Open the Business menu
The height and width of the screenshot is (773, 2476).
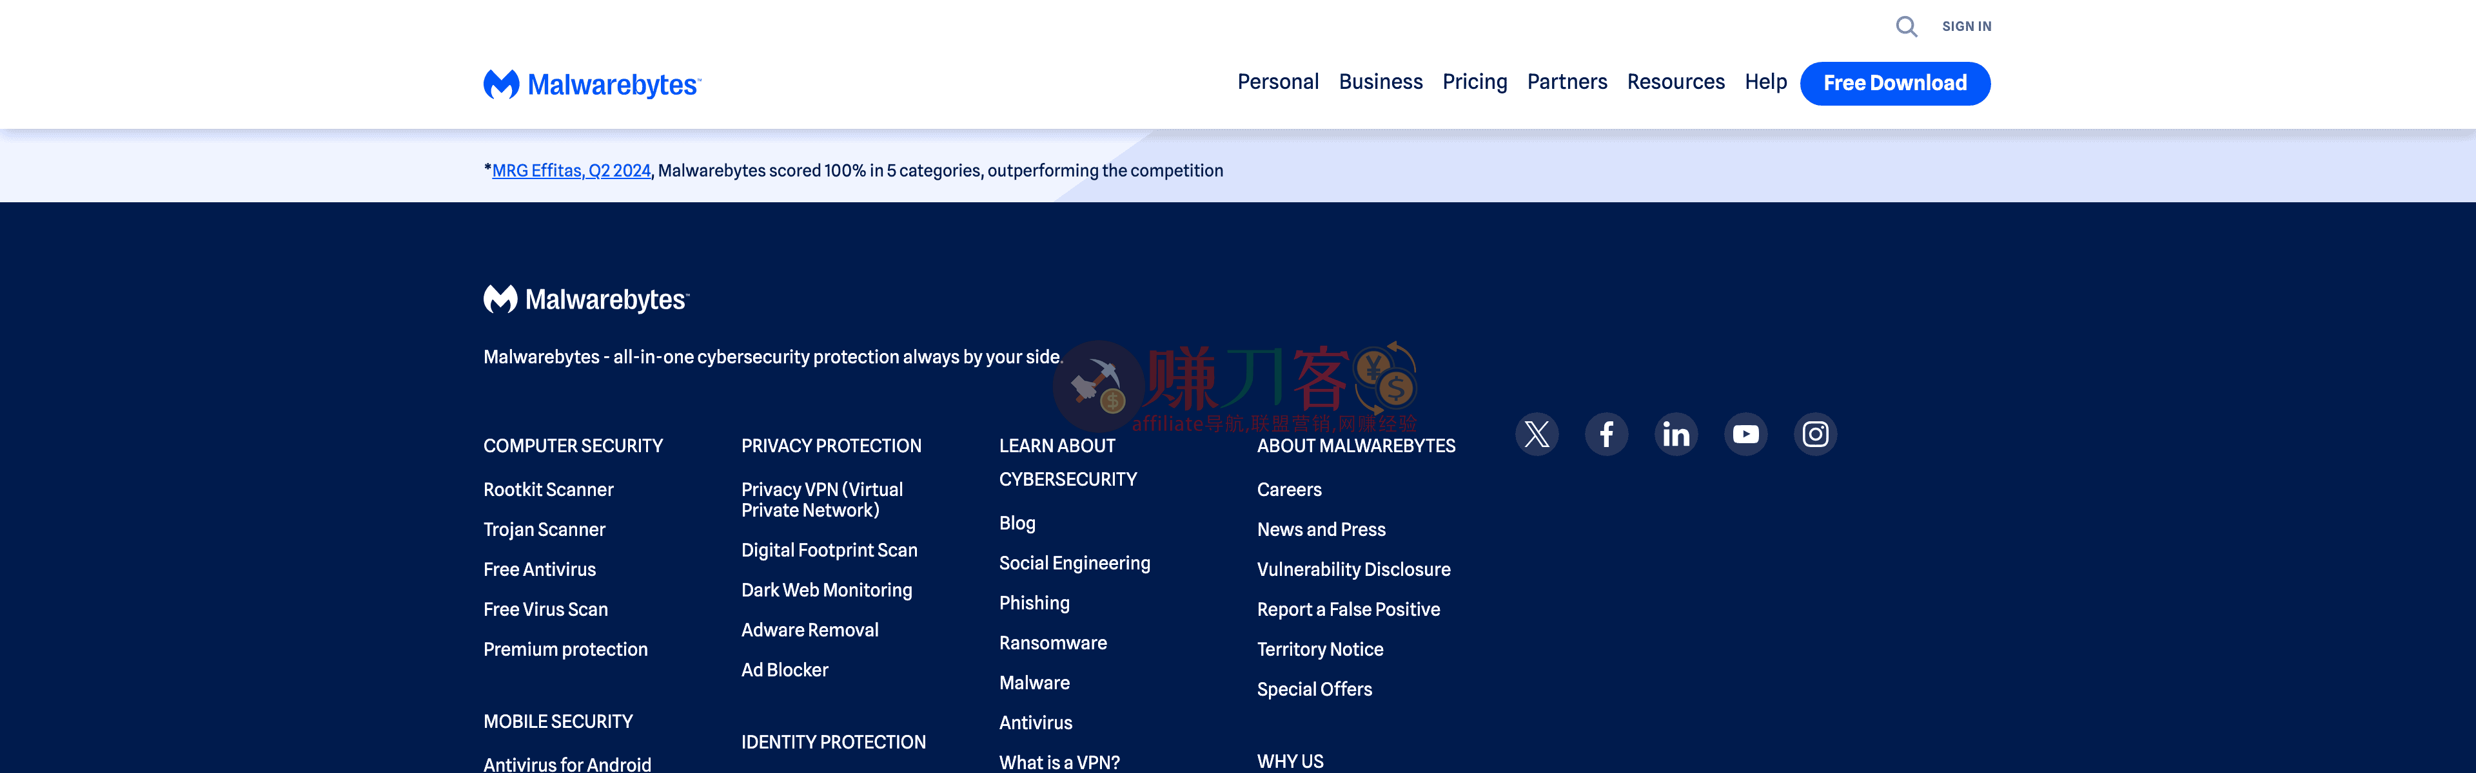pos(1381,82)
